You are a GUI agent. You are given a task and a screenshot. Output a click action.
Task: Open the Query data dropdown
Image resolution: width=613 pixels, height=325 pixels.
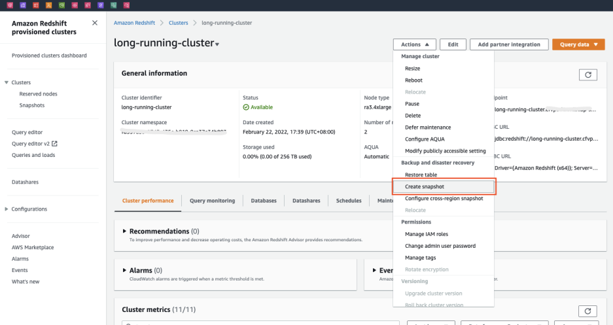(x=578, y=44)
